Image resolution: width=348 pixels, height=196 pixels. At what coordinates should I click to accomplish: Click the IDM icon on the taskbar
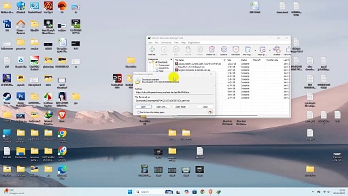[x=218, y=192]
